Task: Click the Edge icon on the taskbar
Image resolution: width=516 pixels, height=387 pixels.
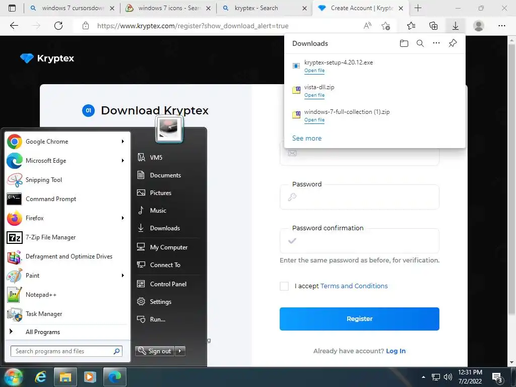Action: click(114, 377)
